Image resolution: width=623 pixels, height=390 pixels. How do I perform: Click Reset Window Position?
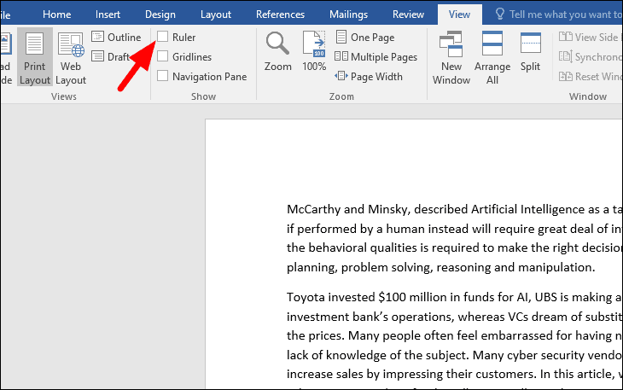click(x=590, y=76)
